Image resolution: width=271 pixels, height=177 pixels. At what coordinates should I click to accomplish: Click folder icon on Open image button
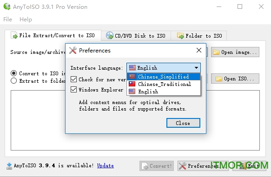coord(216,52)
